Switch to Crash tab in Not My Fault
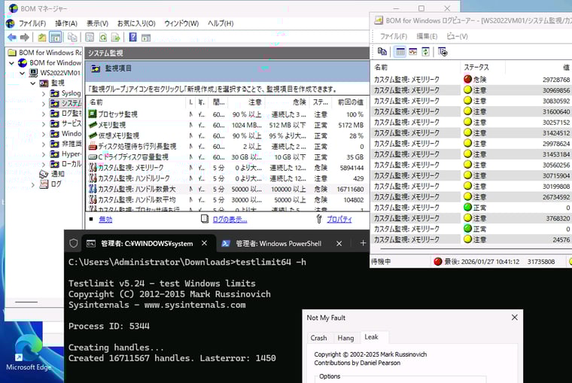This screenshot has width=572, height=383. click(318, 338)
